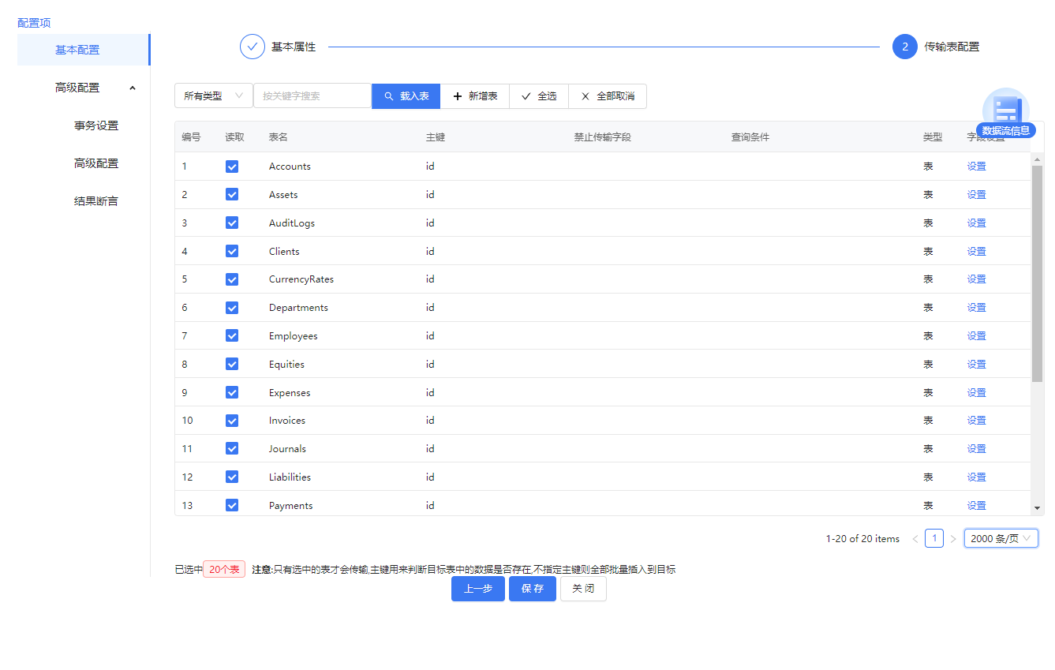Open the 2000 条/页 page size dropdown
Viewport: 1055px width, 670px height.
[x=1001, y=539]
